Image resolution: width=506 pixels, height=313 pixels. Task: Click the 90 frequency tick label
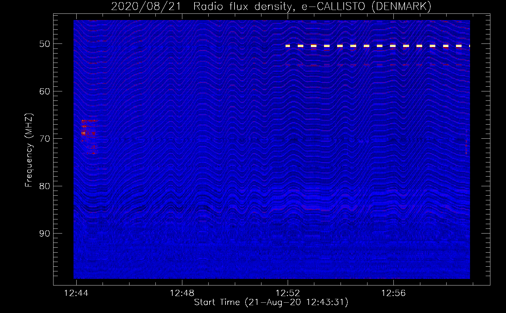click(45, 233)
